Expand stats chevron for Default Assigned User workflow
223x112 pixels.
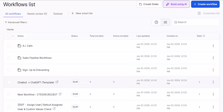pos(199,107)
